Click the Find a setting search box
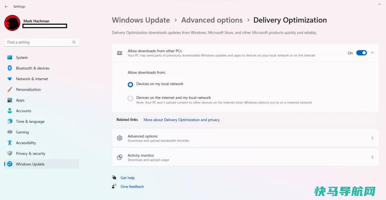 pyautogui.click(x=42, y=42)
